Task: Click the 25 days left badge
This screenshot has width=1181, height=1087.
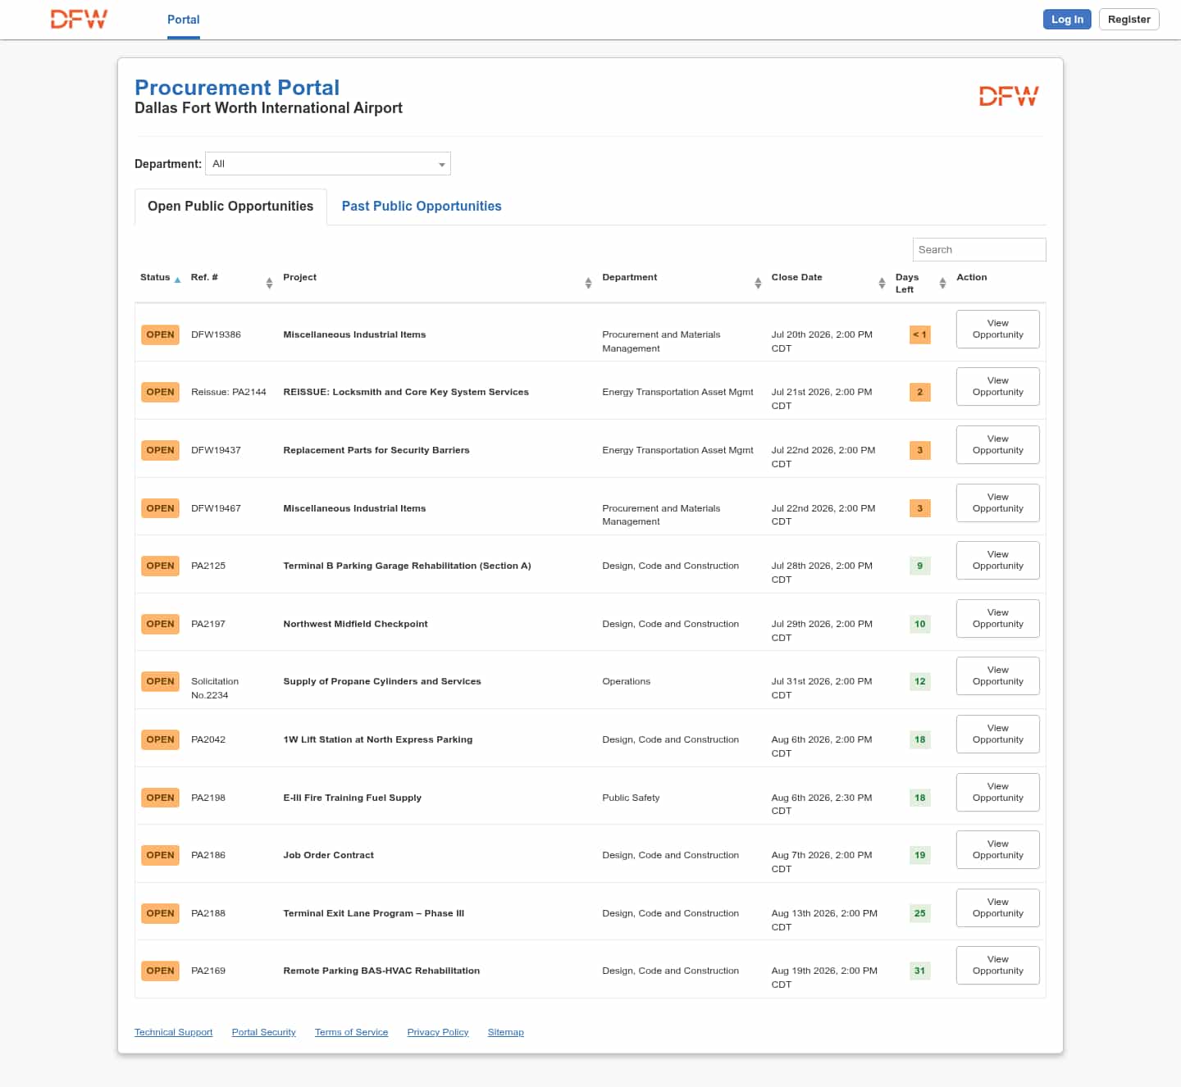Action: click(x=920, y=913)
